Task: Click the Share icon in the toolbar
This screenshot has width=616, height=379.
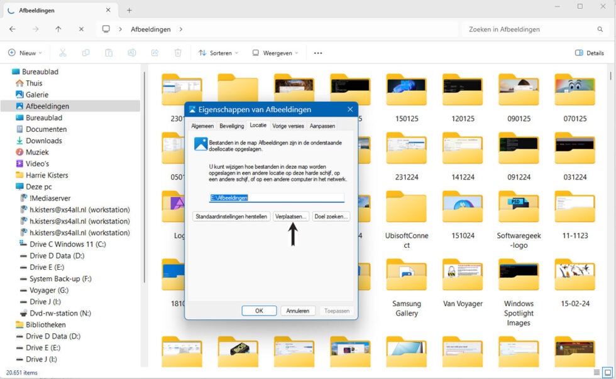Action: pyautogui.click(x=154, y=53)
